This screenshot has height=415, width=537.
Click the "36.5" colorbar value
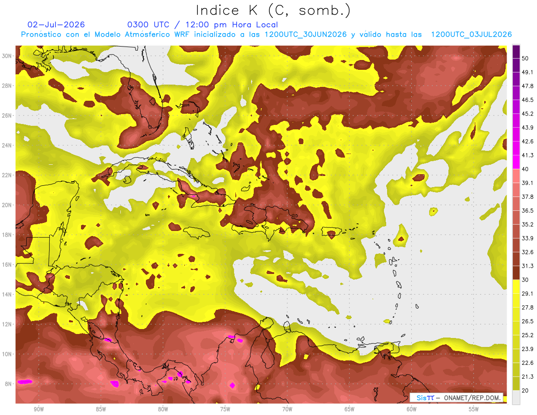click(x=527, y=210)
